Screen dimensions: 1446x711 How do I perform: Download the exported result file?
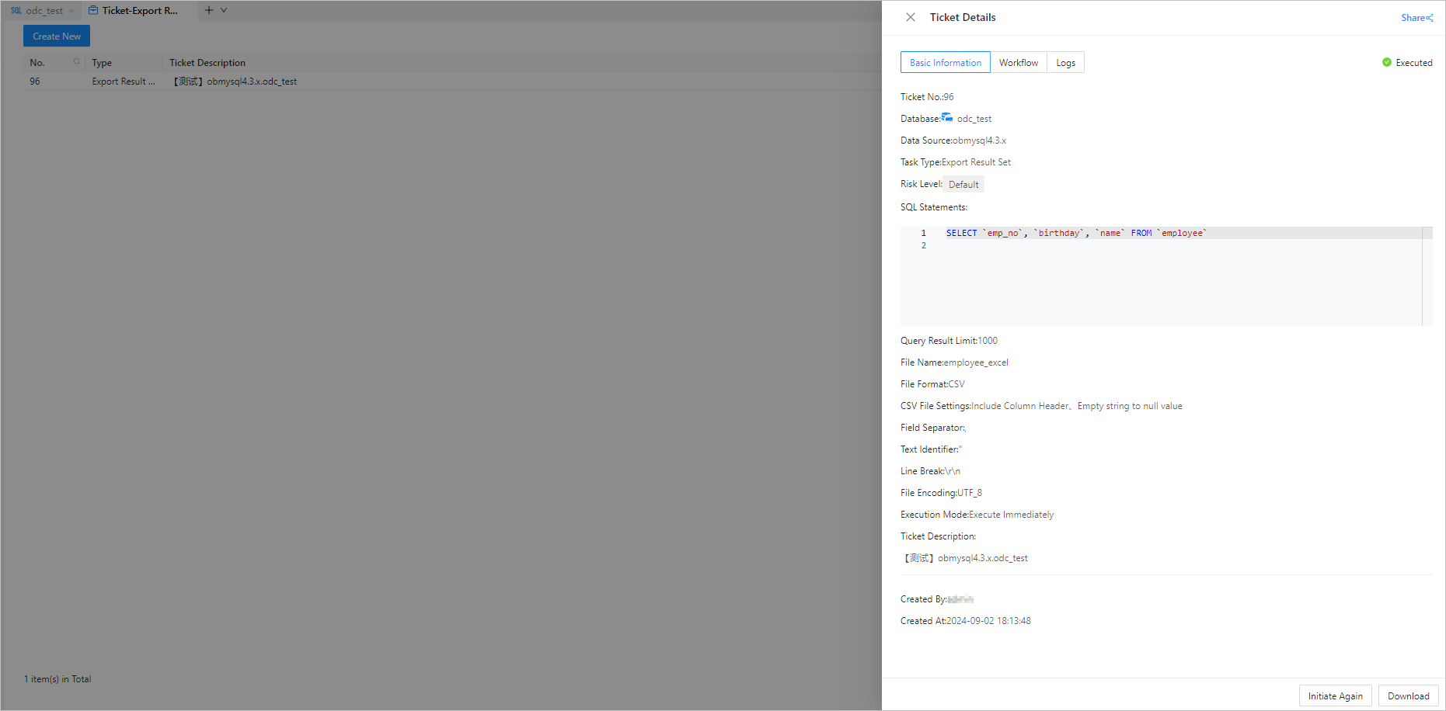pos(1408,696)
